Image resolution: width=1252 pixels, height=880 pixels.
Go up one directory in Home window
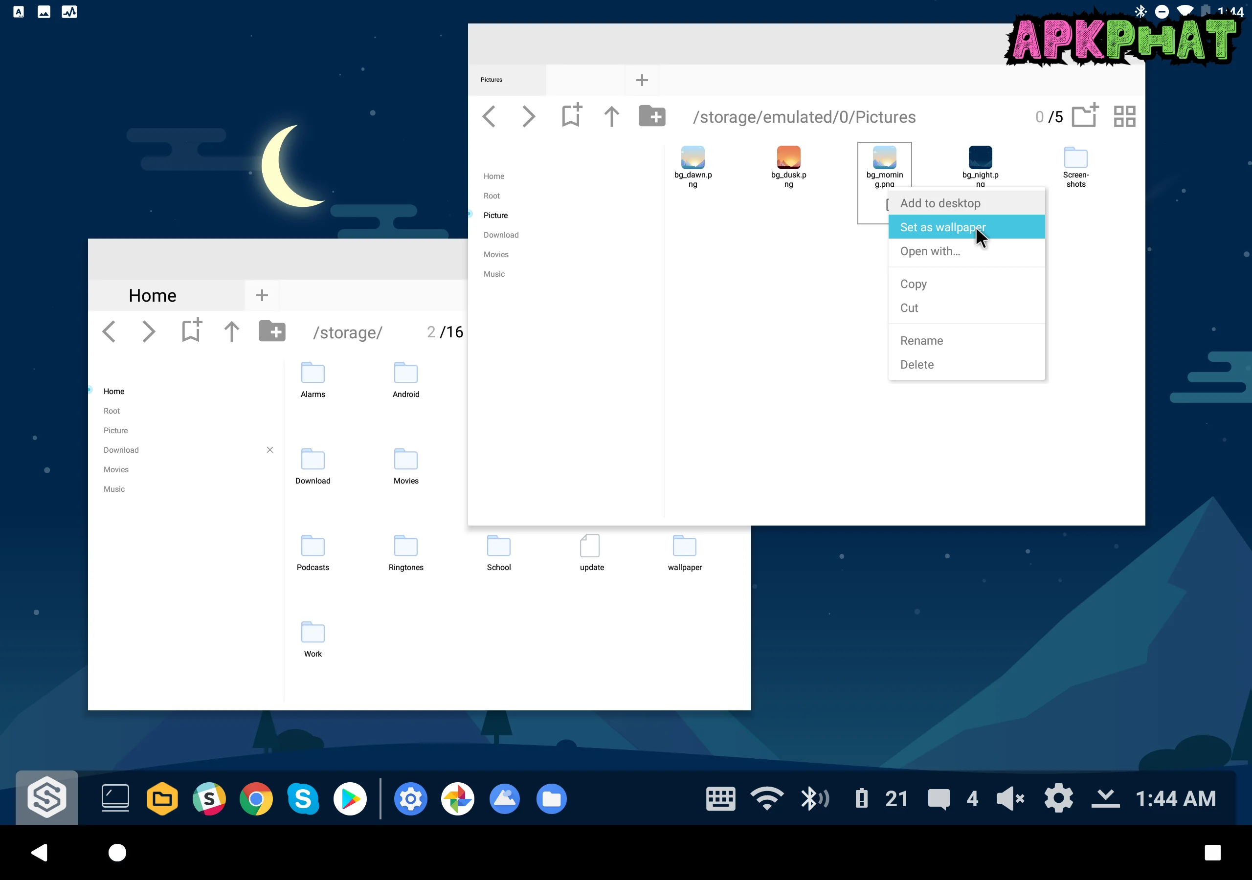[x=231, y=331]
